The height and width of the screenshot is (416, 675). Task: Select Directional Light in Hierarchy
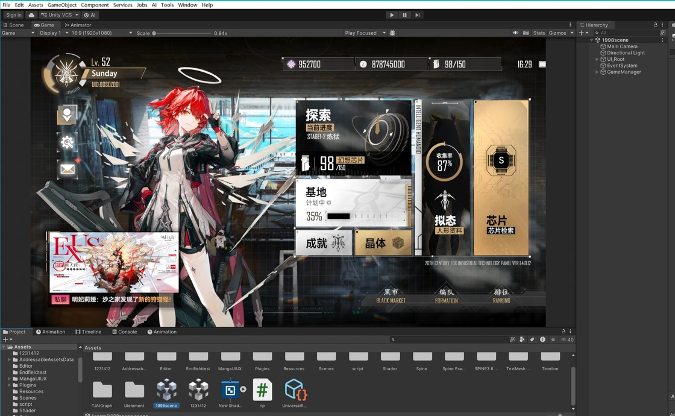coord(626,53)
